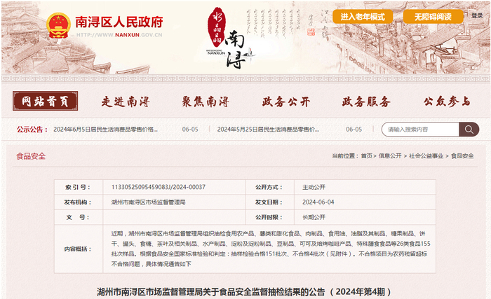Click the 长期公开 value

314,217
